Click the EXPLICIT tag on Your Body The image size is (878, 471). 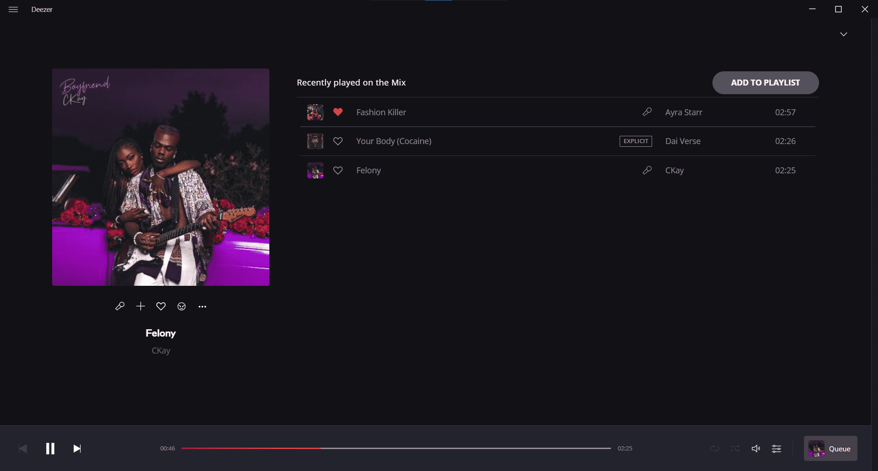point(636,141)
